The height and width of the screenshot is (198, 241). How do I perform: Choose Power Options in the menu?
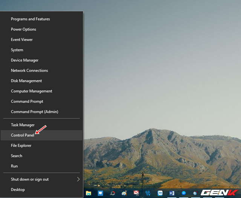pyautogui.click(x=23, y=29)
